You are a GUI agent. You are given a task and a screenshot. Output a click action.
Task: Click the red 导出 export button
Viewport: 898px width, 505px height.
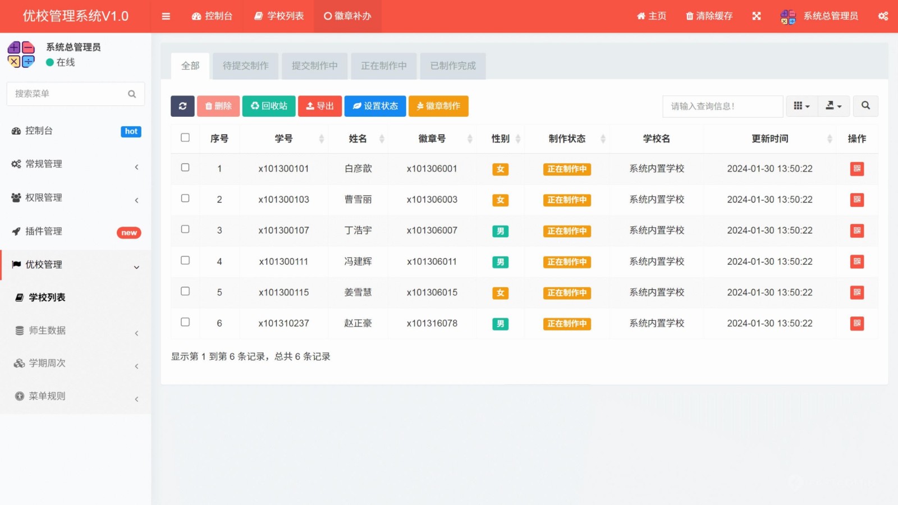(x=320, y=106)
